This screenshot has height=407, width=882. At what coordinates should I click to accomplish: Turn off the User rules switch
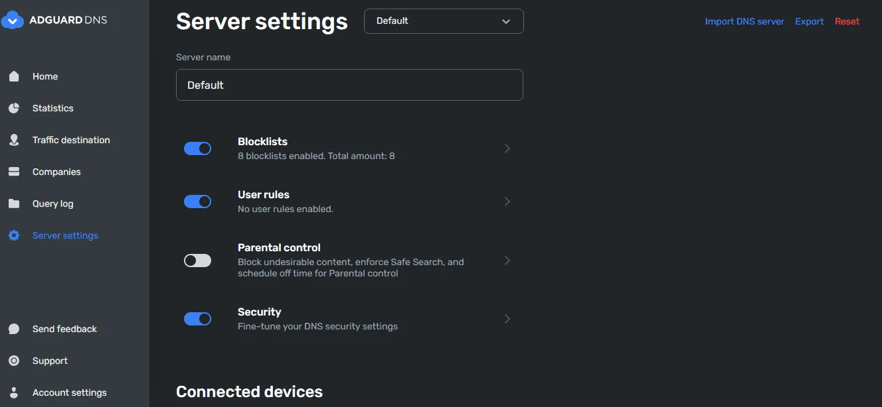197,202
